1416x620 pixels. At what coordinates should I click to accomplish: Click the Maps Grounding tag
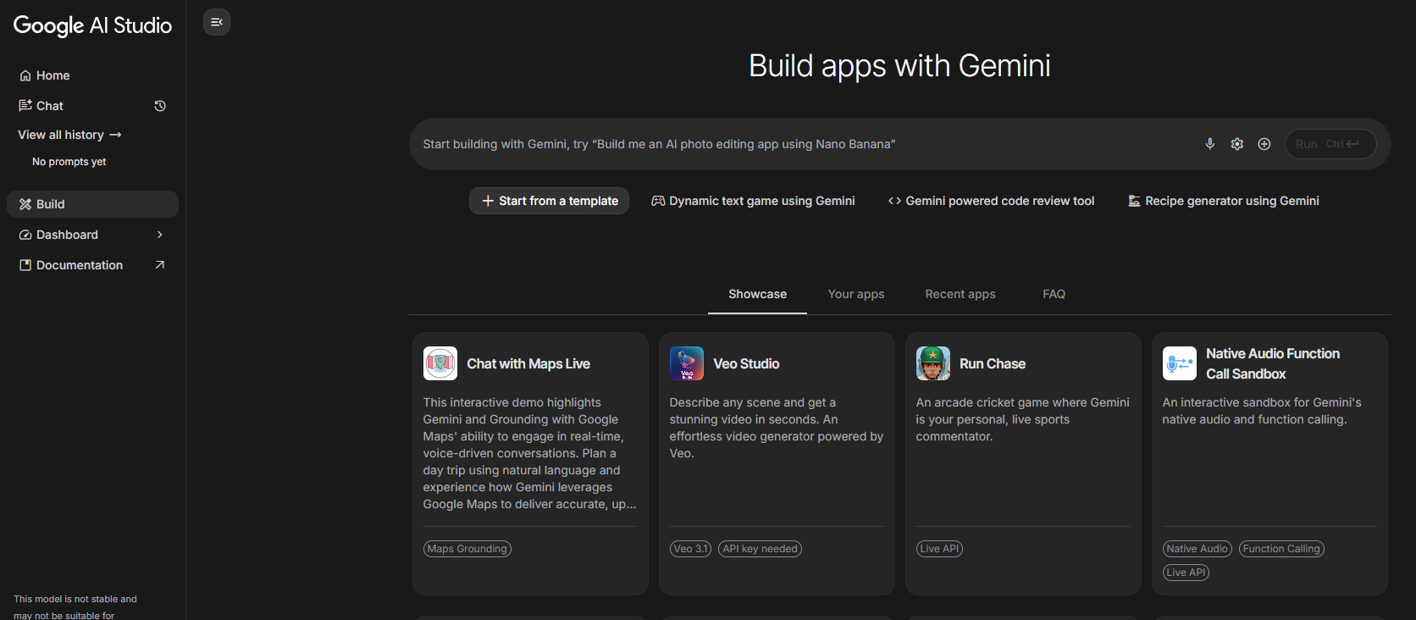[x=467, y=549]
